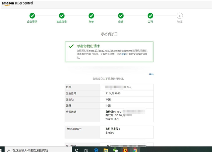
Task: Click the step 6 验证 circle
Action: click(180, 16)
